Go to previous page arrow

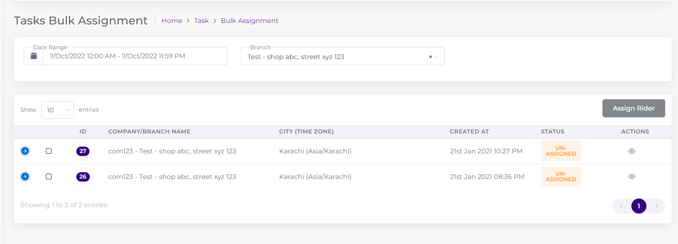pyautogui.click(x=621, y=206)
